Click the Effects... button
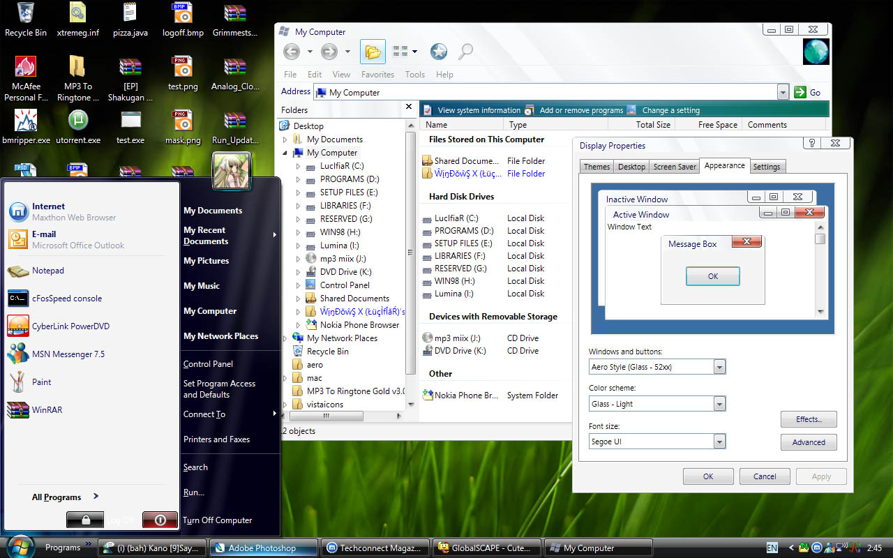The width and height of the screenshot is (893, 558). click(x=808, y=419)
